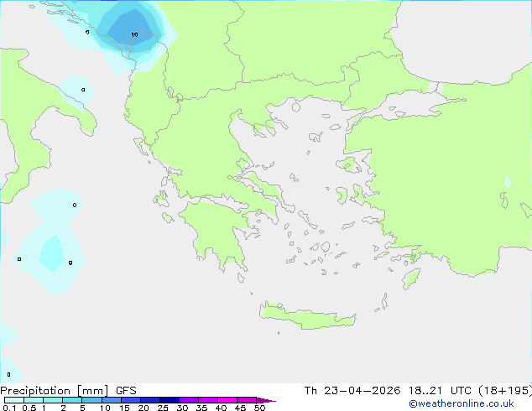The width and height of the screenshot is (532, 411).
Task: Click the 'Precipitation [mm]' title text
Action: coord(55,391)
